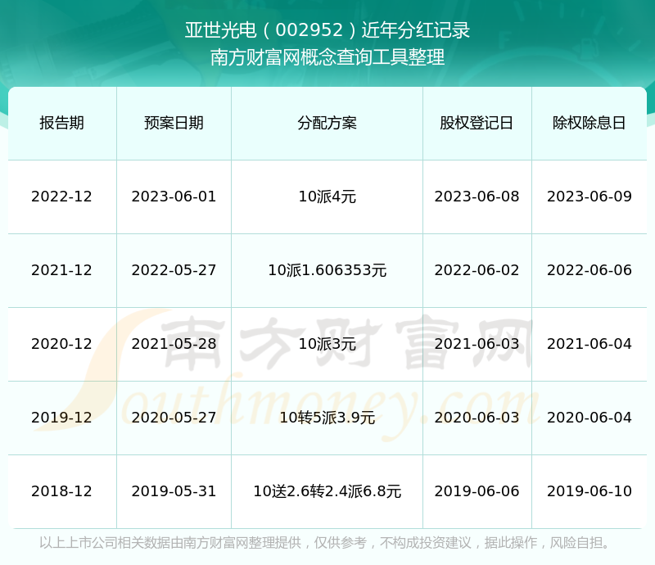Click report period cell 2020-12
655x565 pixels.
point(62,344)
